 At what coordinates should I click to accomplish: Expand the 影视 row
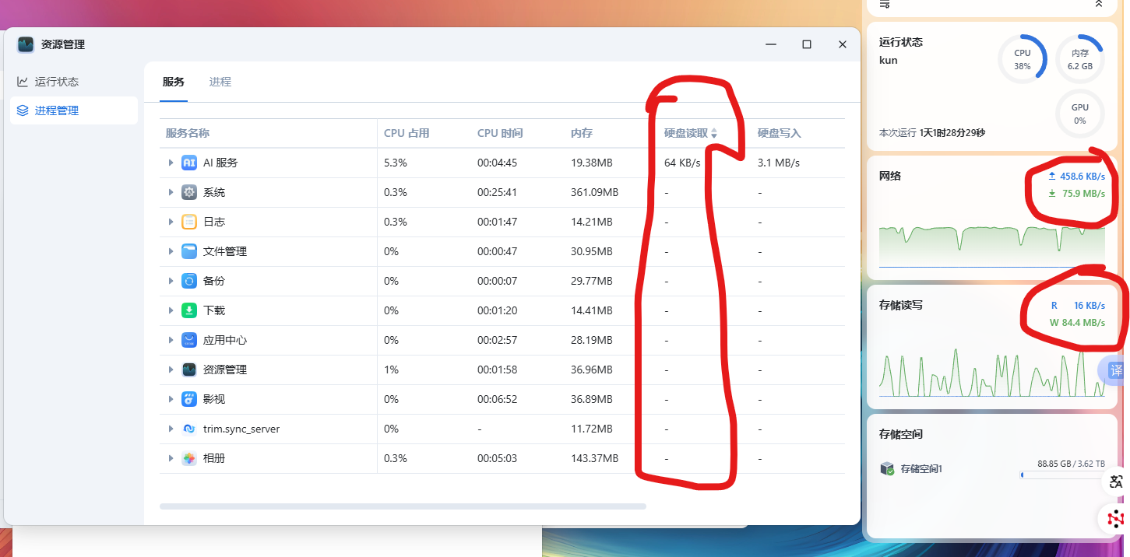[171, 399]
